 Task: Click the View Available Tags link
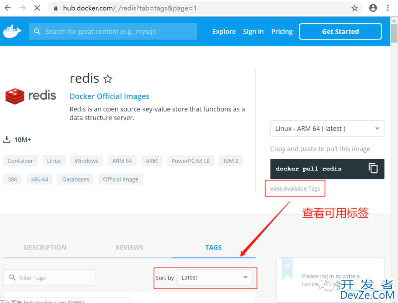[x=295, y=189]
